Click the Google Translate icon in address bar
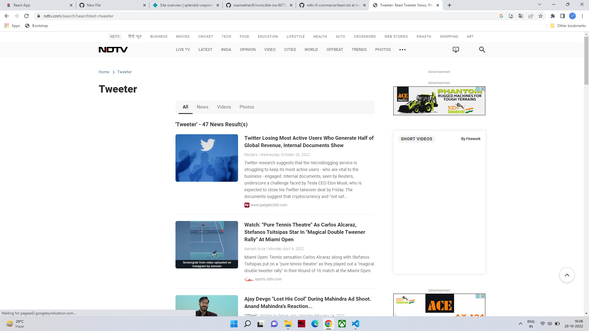The height and width of the screenshot is (331, 589). point(521,16)
